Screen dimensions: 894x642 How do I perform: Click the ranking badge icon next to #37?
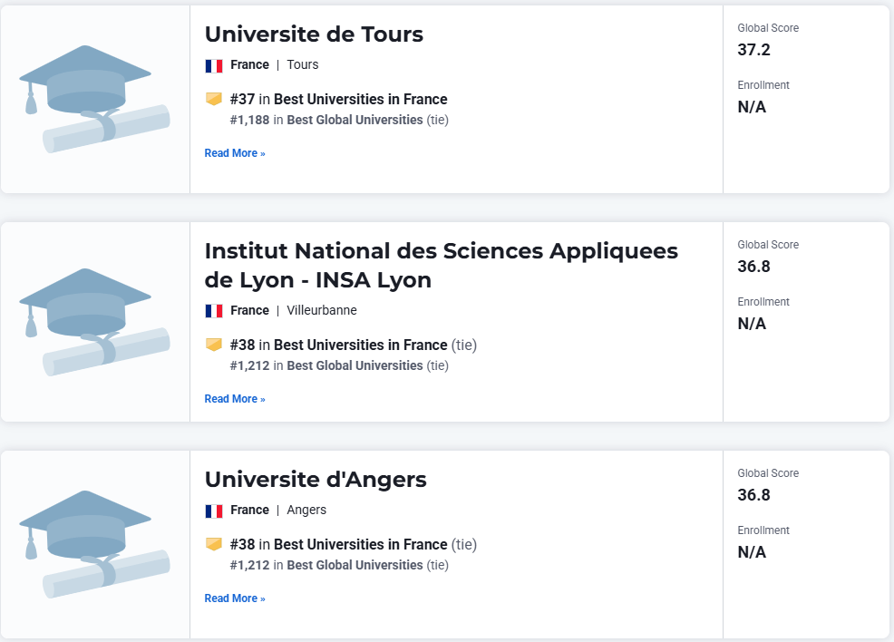tap(214, 99)
